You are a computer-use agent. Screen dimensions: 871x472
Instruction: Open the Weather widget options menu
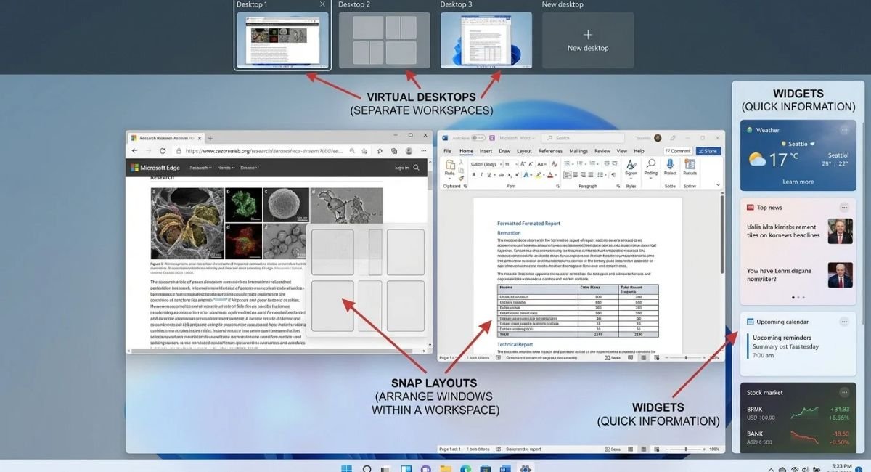point(844,130)
